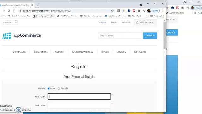Open the new tab plus button
The width and height of the screenshot is (202, 114).
(x=38, y=5)
